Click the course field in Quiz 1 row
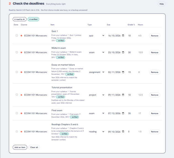 click(36, 36)
